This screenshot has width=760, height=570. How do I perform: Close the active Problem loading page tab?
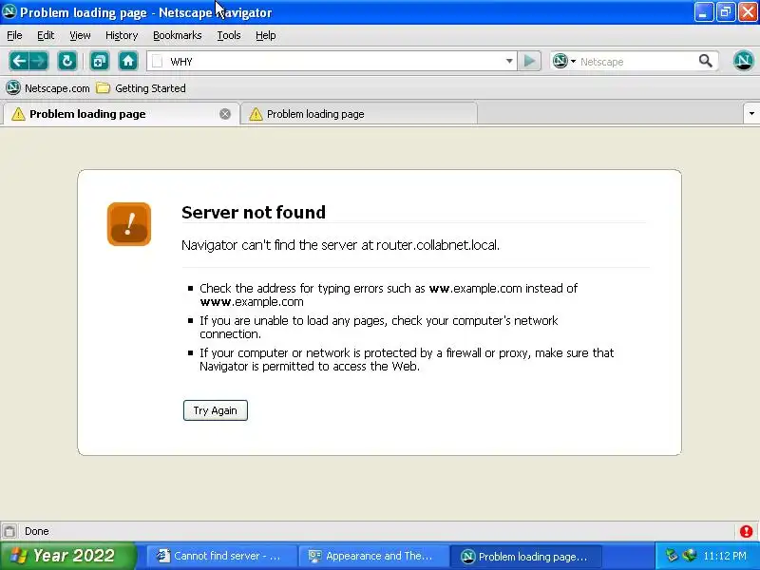tap(225, 114)
